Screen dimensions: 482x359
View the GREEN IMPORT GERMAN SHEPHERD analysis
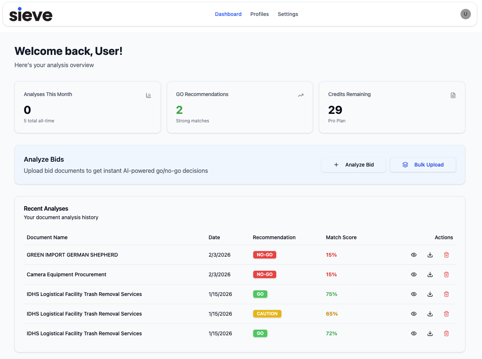[414, 255]
